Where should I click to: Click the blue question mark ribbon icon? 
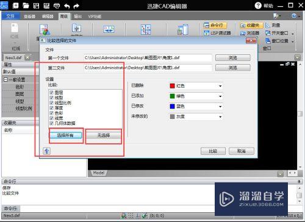pyautogui.click(x=294, y=16)
